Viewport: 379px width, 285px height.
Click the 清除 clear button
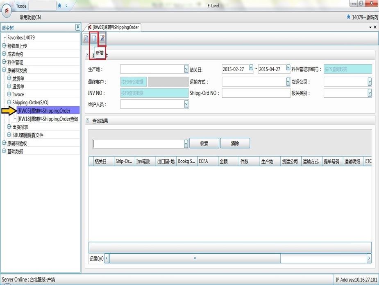tap(235, 143)
